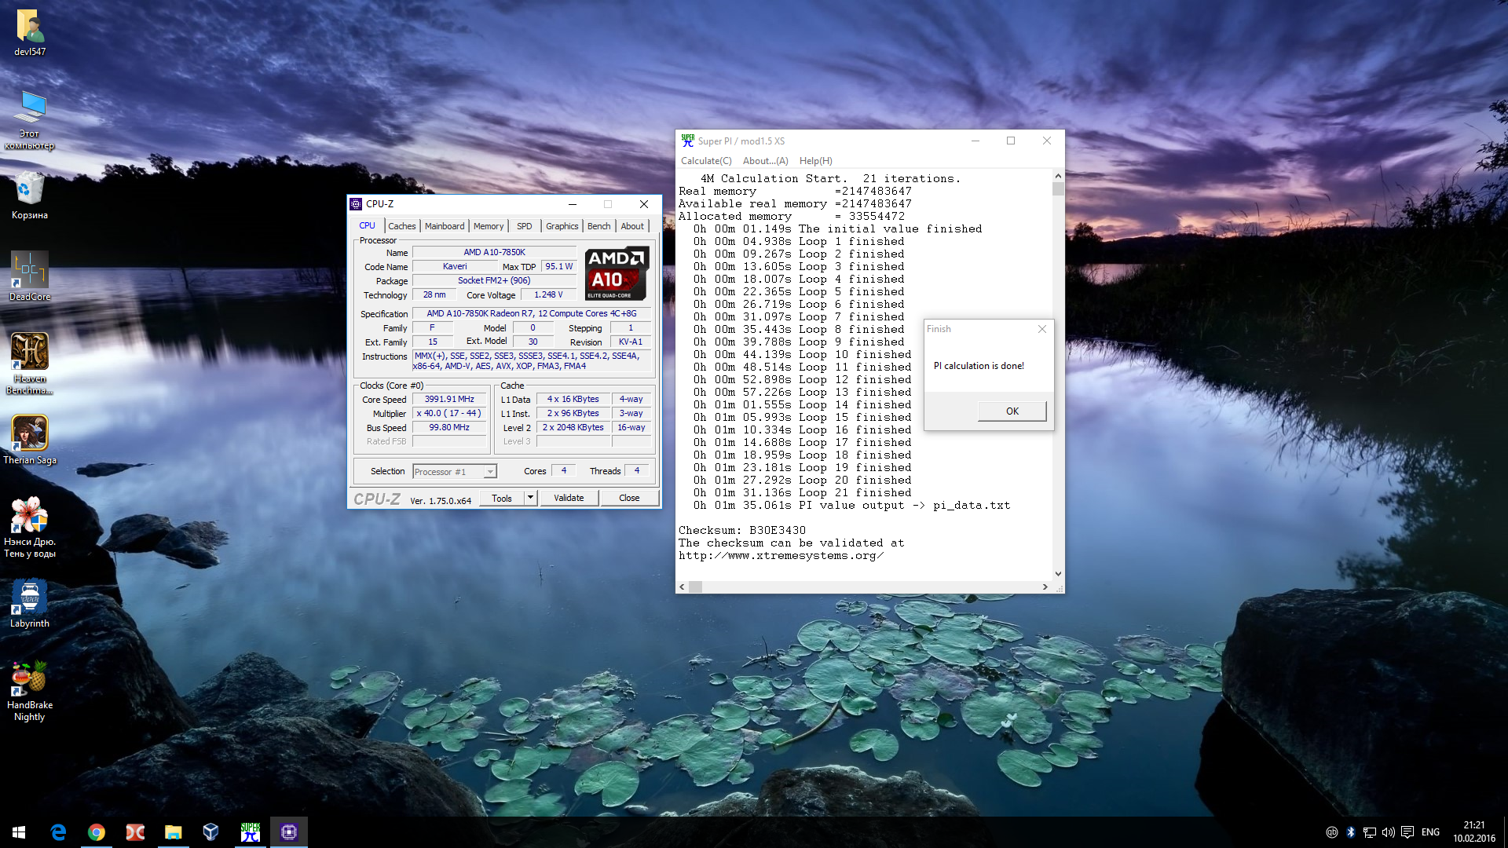Click the scroll-down arrow of Super PI's vertical scrollbar
The width and height of the screenshot is (1508, 848).
[1058, 574]
